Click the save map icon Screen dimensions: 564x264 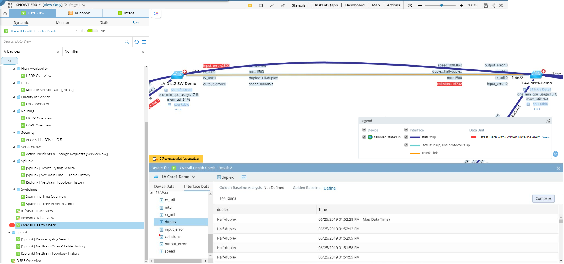coord(486,5)
